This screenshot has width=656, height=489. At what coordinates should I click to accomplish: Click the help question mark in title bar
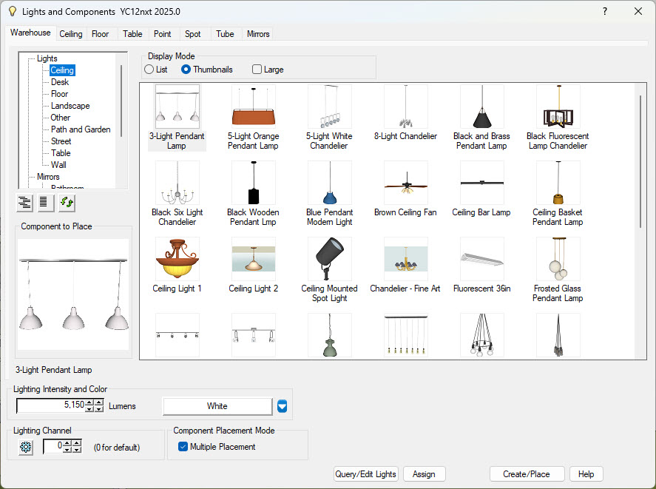[605, 11]
